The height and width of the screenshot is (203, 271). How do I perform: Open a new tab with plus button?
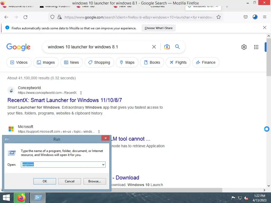[227, 7]
